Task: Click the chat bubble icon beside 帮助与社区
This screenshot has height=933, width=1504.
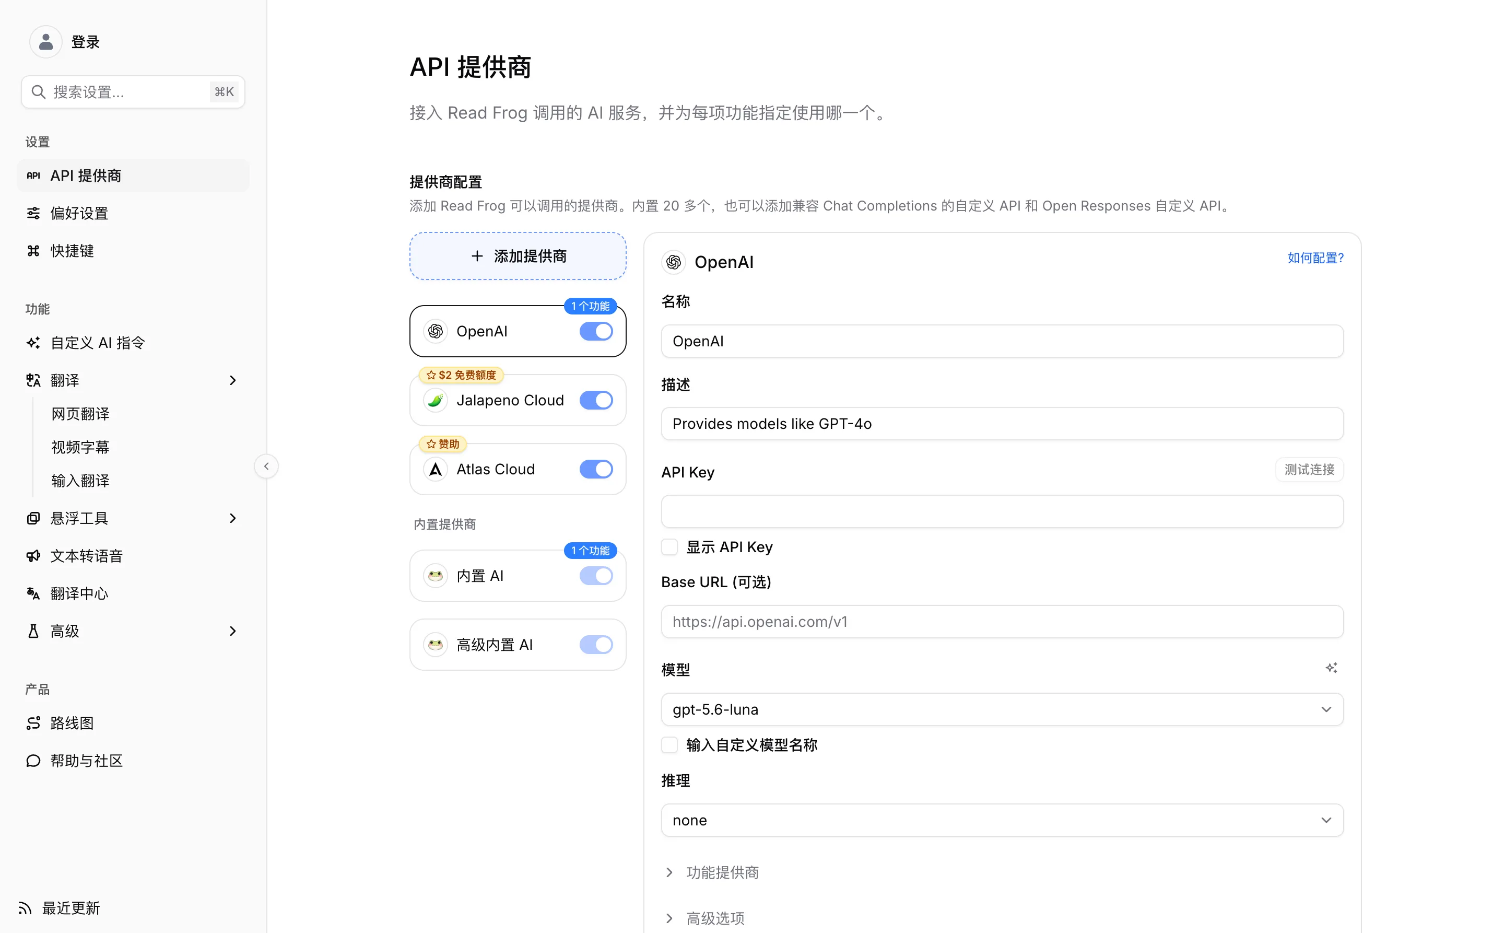Action: coord(33,761)
